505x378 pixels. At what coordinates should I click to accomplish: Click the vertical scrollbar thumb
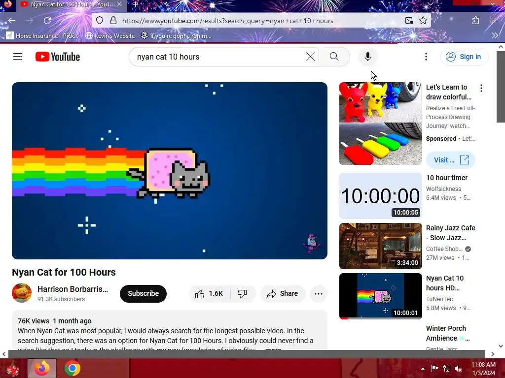click(x=501, y=87)
